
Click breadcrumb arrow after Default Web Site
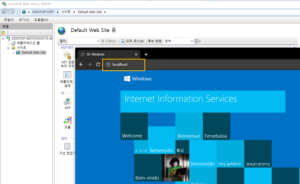(105, 12)
